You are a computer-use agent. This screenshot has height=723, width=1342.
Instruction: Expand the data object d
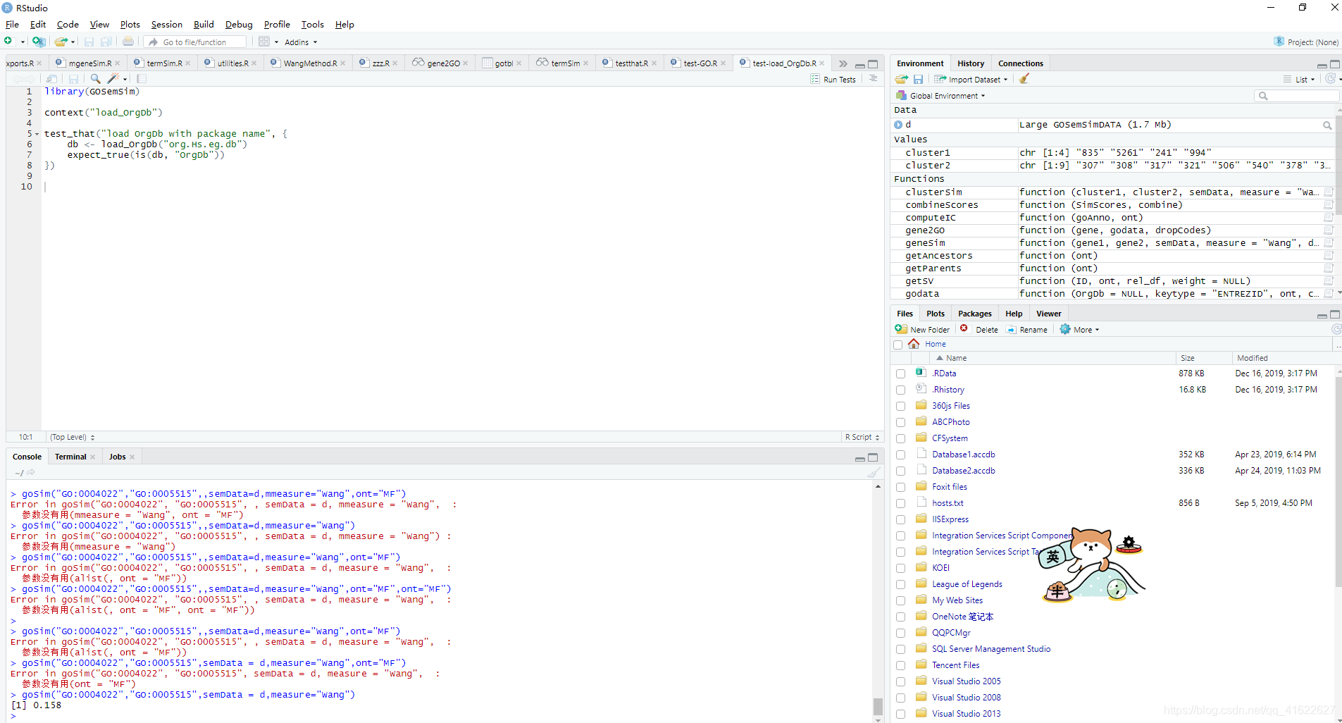coord(898,125)
